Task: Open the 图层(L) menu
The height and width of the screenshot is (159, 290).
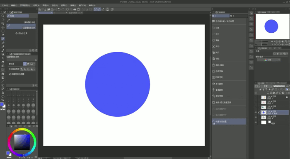Action: [46, 5]
